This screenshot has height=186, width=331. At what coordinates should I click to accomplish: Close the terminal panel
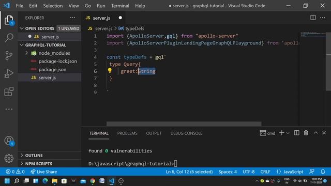tap(324, 133)
